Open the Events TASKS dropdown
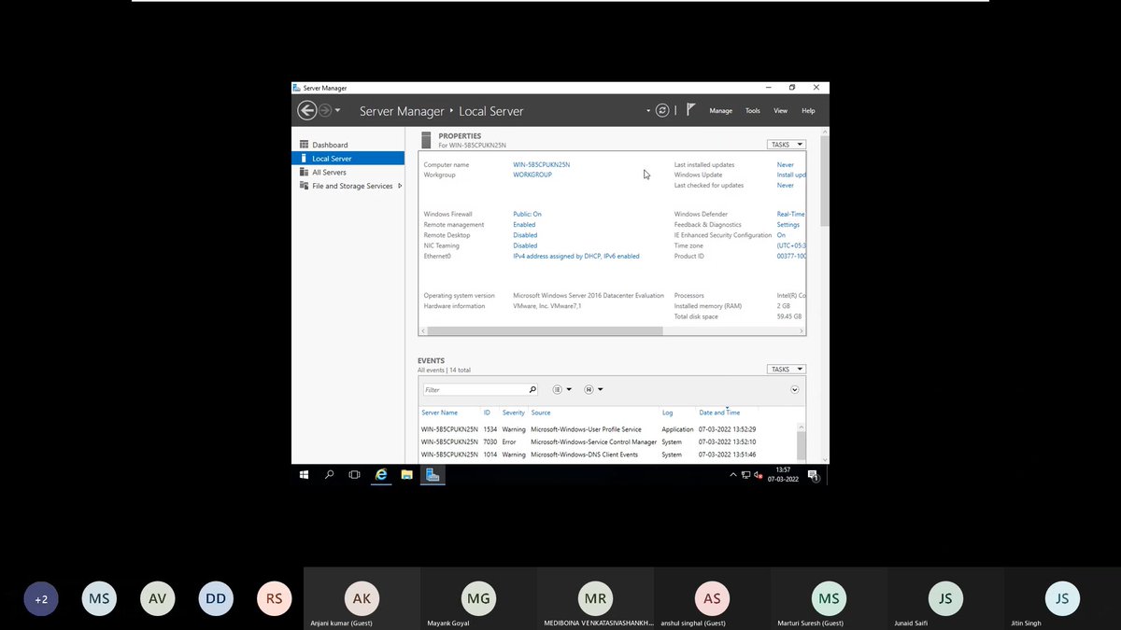 786,369
